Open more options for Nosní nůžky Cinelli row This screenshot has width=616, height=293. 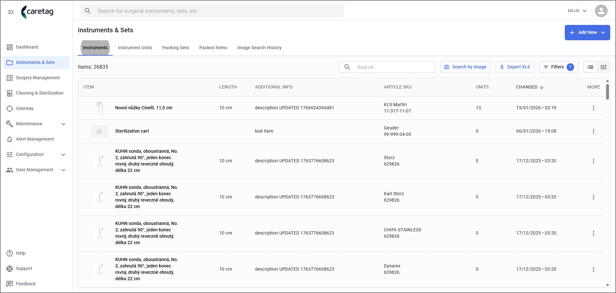tap(593, 108)
